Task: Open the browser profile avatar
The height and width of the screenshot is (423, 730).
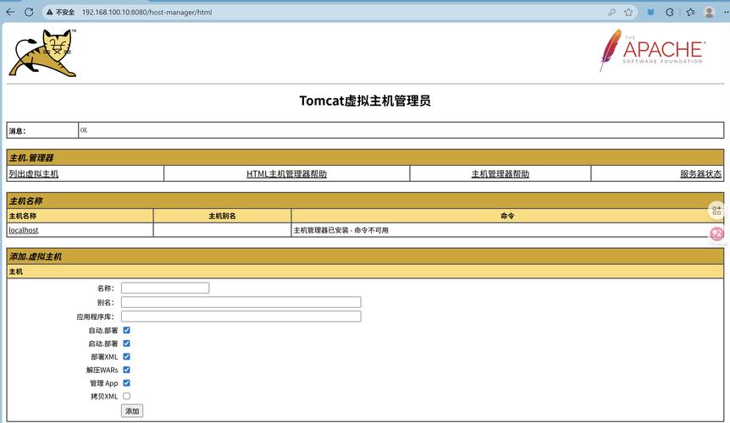Action: pyautogui.click(x=709, y=12)
